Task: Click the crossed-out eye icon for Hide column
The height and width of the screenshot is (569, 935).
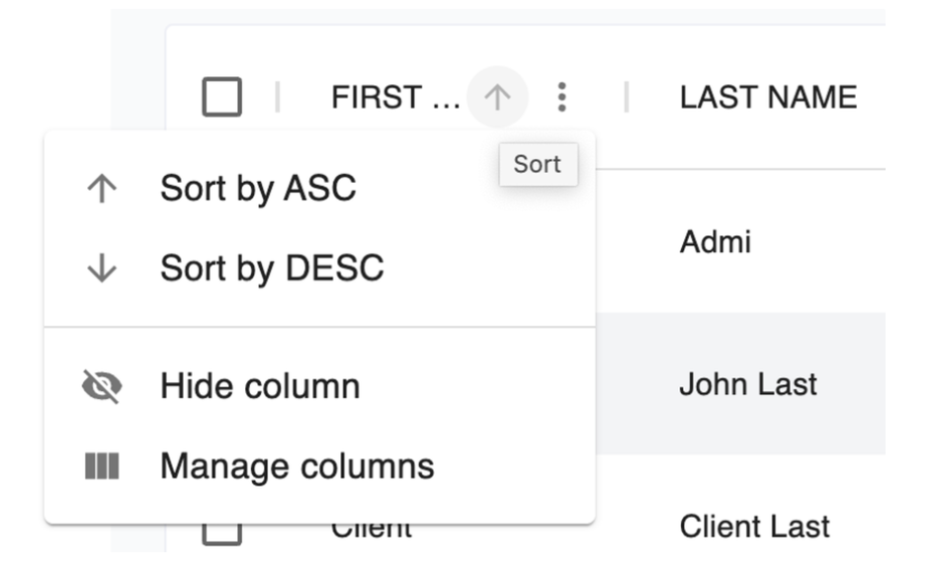Action: (x=102, y=386)
